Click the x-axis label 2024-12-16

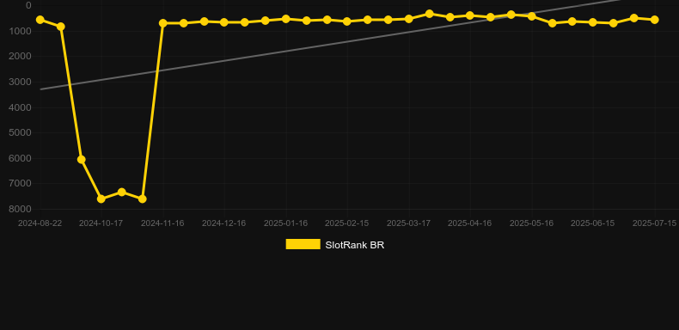click(223, 223)
